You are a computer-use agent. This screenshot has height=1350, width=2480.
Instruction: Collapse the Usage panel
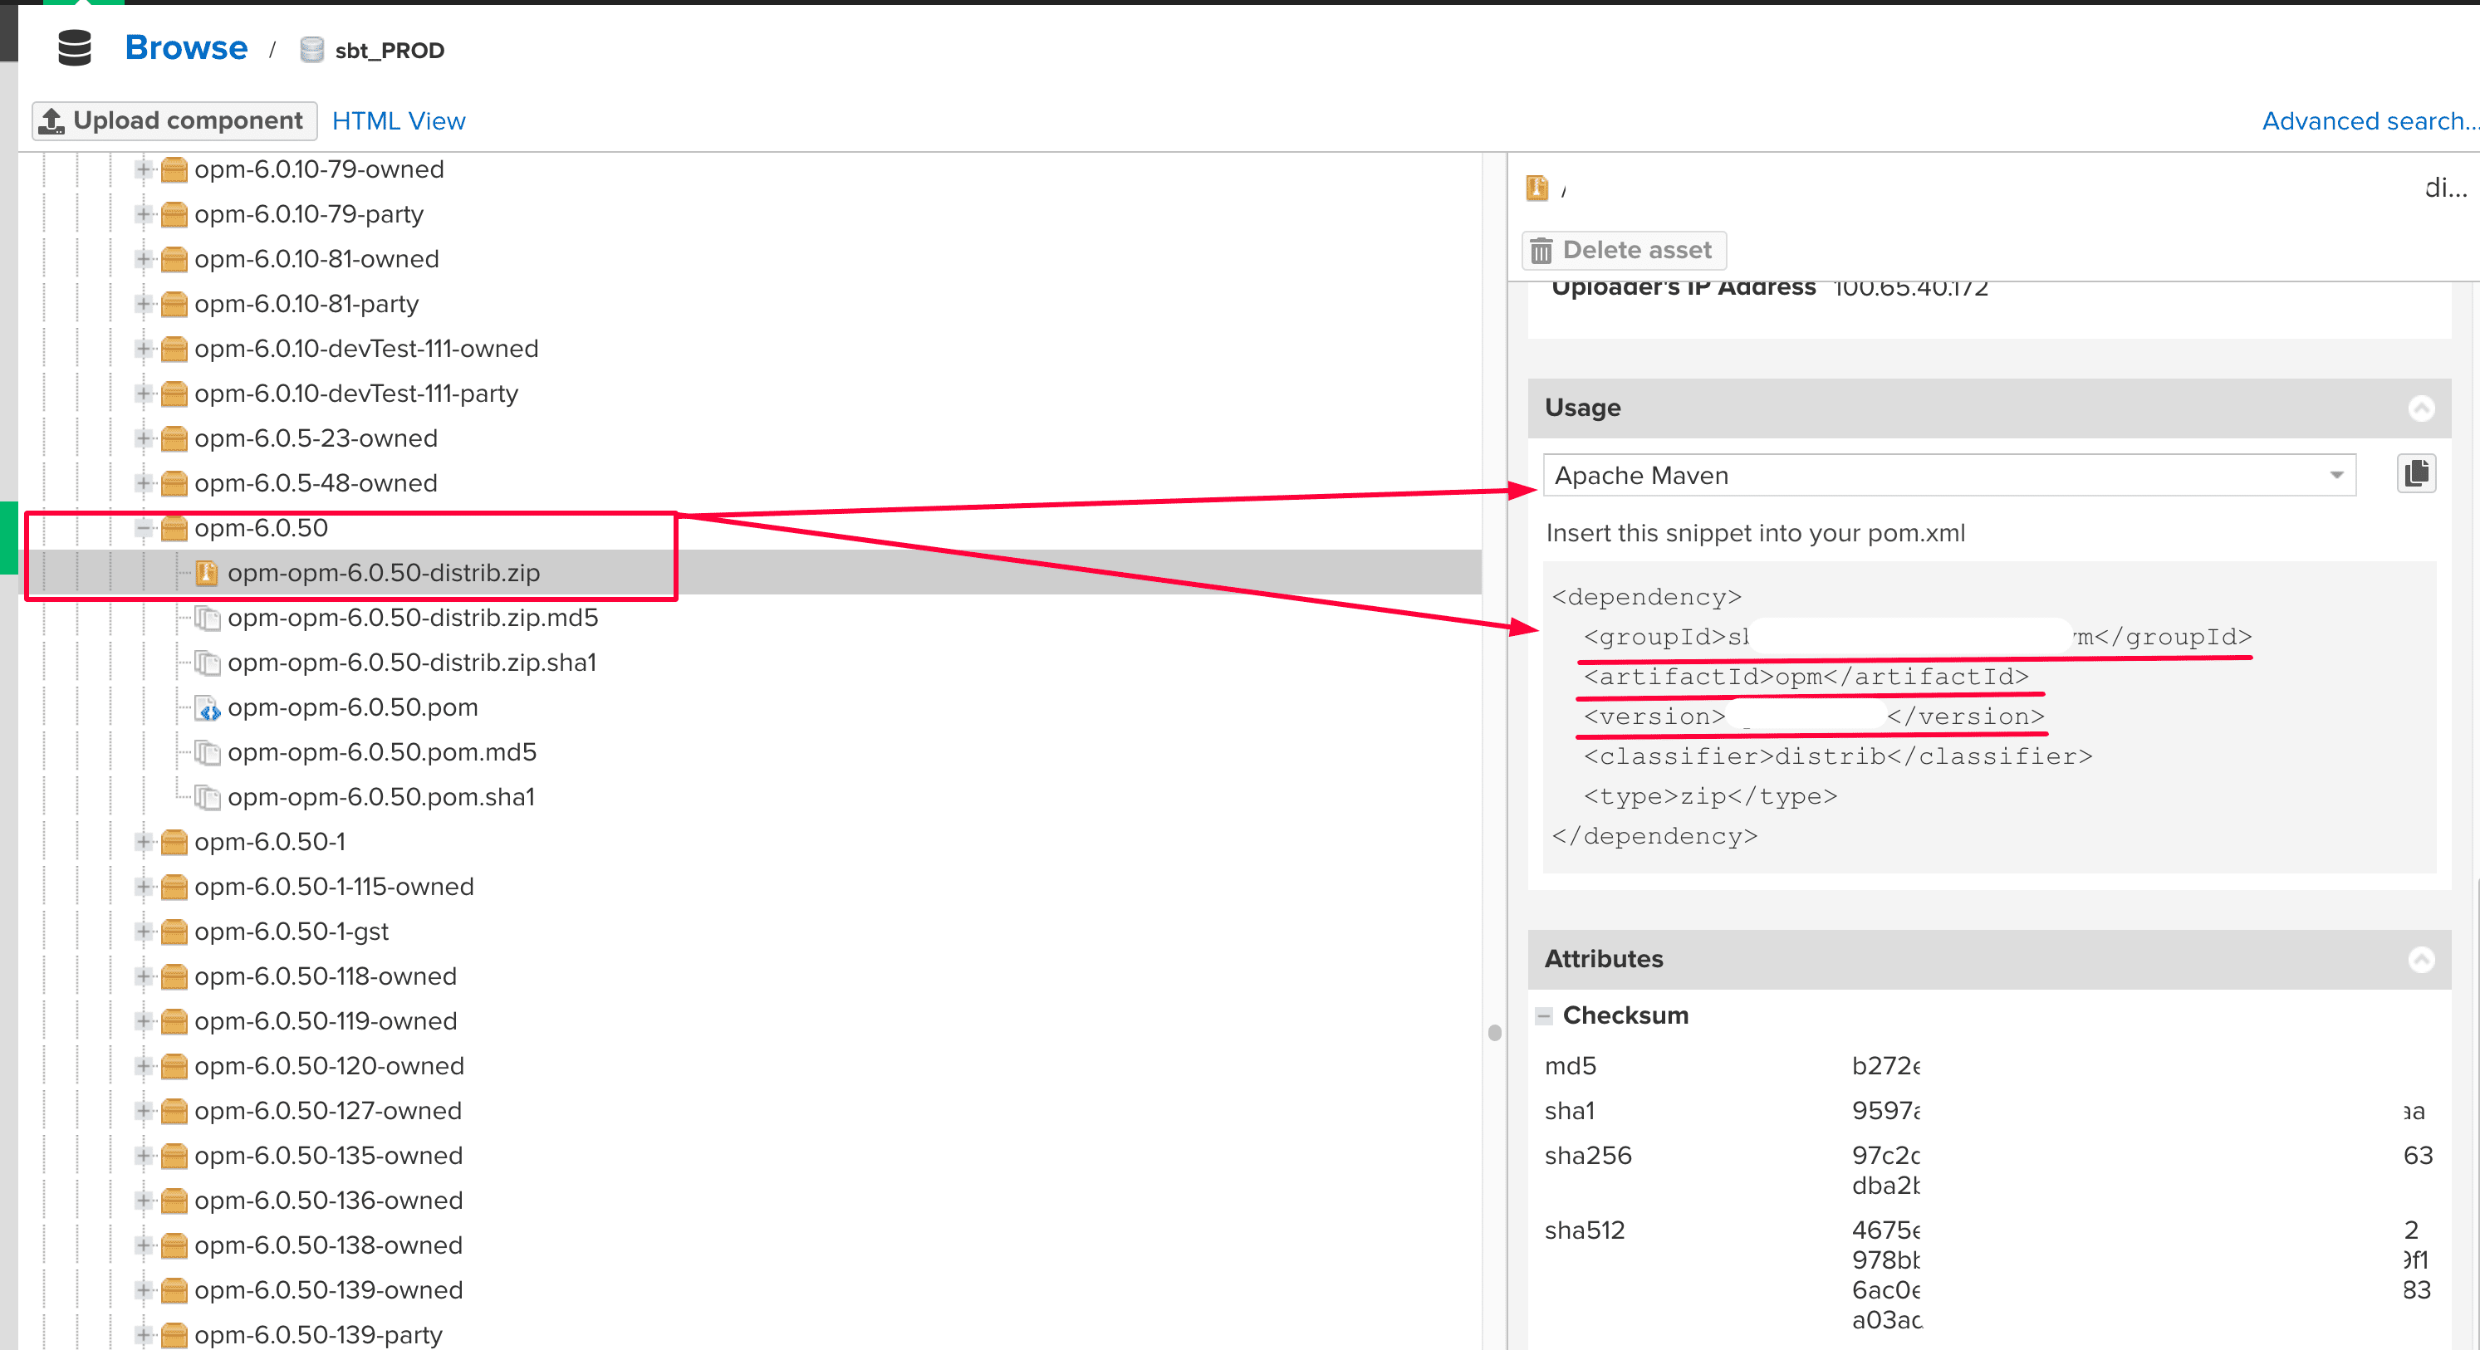(2421, 408)
